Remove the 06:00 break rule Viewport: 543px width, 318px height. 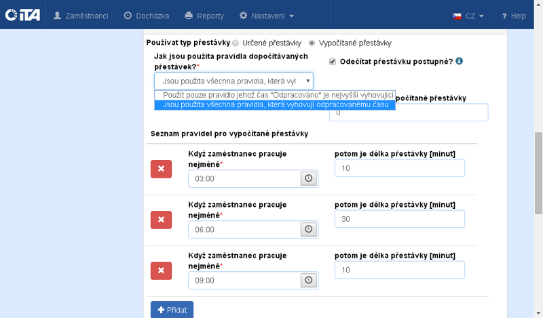coord(161,220)
